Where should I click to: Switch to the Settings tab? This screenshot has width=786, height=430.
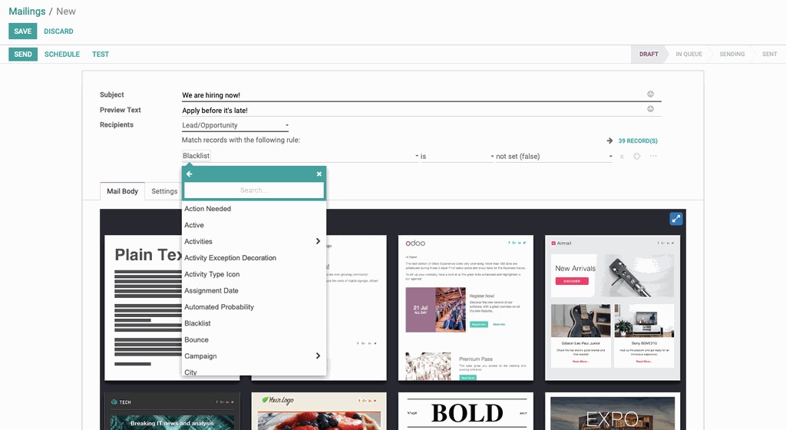point(164,191)
